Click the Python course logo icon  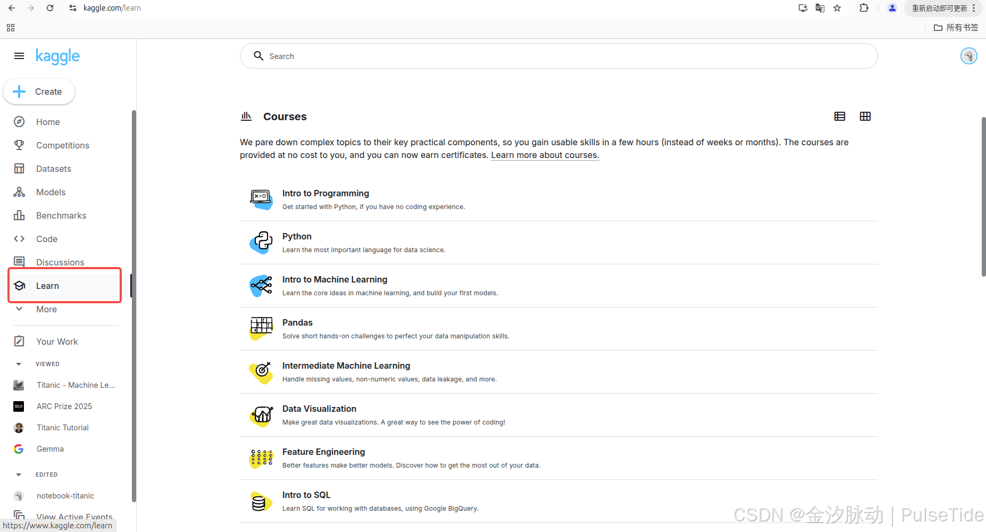(x=261, y=243)
